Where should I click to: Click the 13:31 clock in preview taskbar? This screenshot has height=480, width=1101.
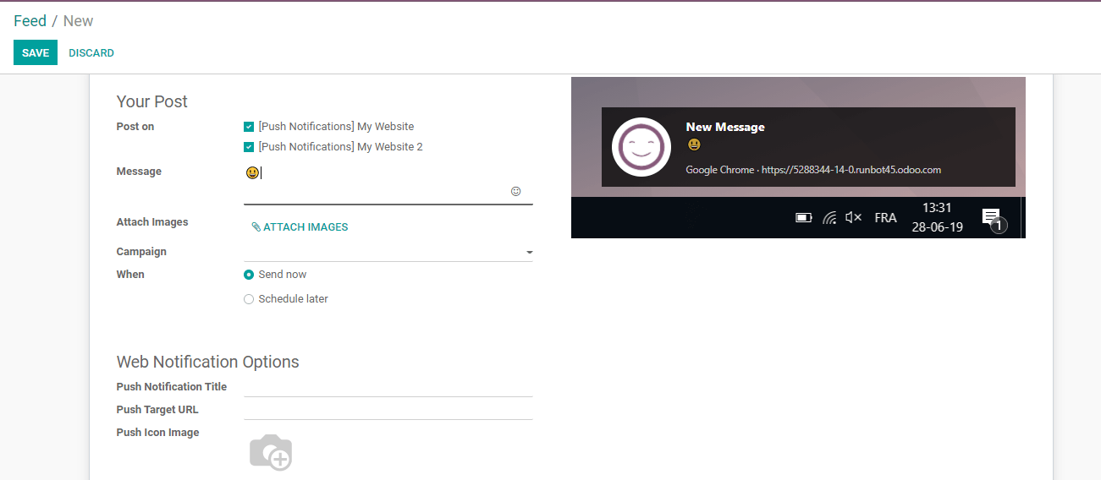(x=937, y=208)
